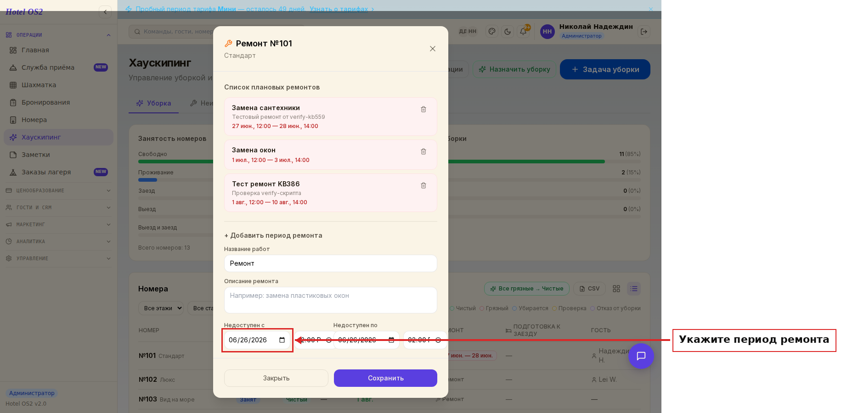The height and width of the screenshot is (413, 847).
Task: Select the Замена сантехники repair title
Action: 265,108
